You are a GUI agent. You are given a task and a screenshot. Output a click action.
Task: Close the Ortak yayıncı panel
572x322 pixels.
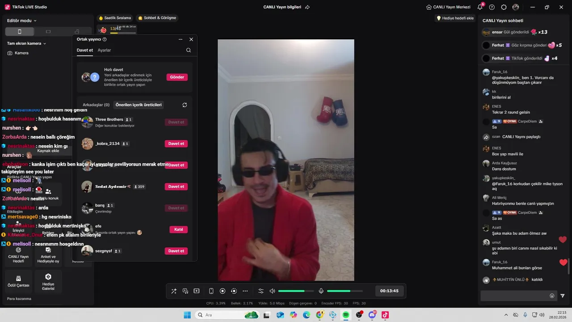[x=191, y=39]
